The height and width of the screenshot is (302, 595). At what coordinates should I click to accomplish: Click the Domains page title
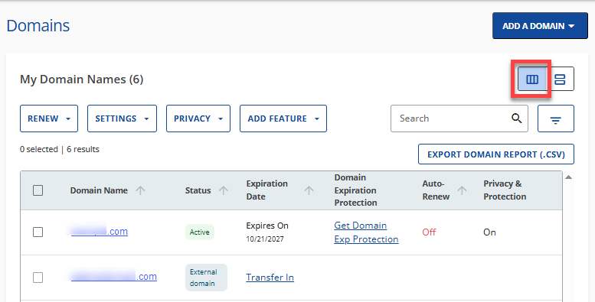(x=38, y=26)
